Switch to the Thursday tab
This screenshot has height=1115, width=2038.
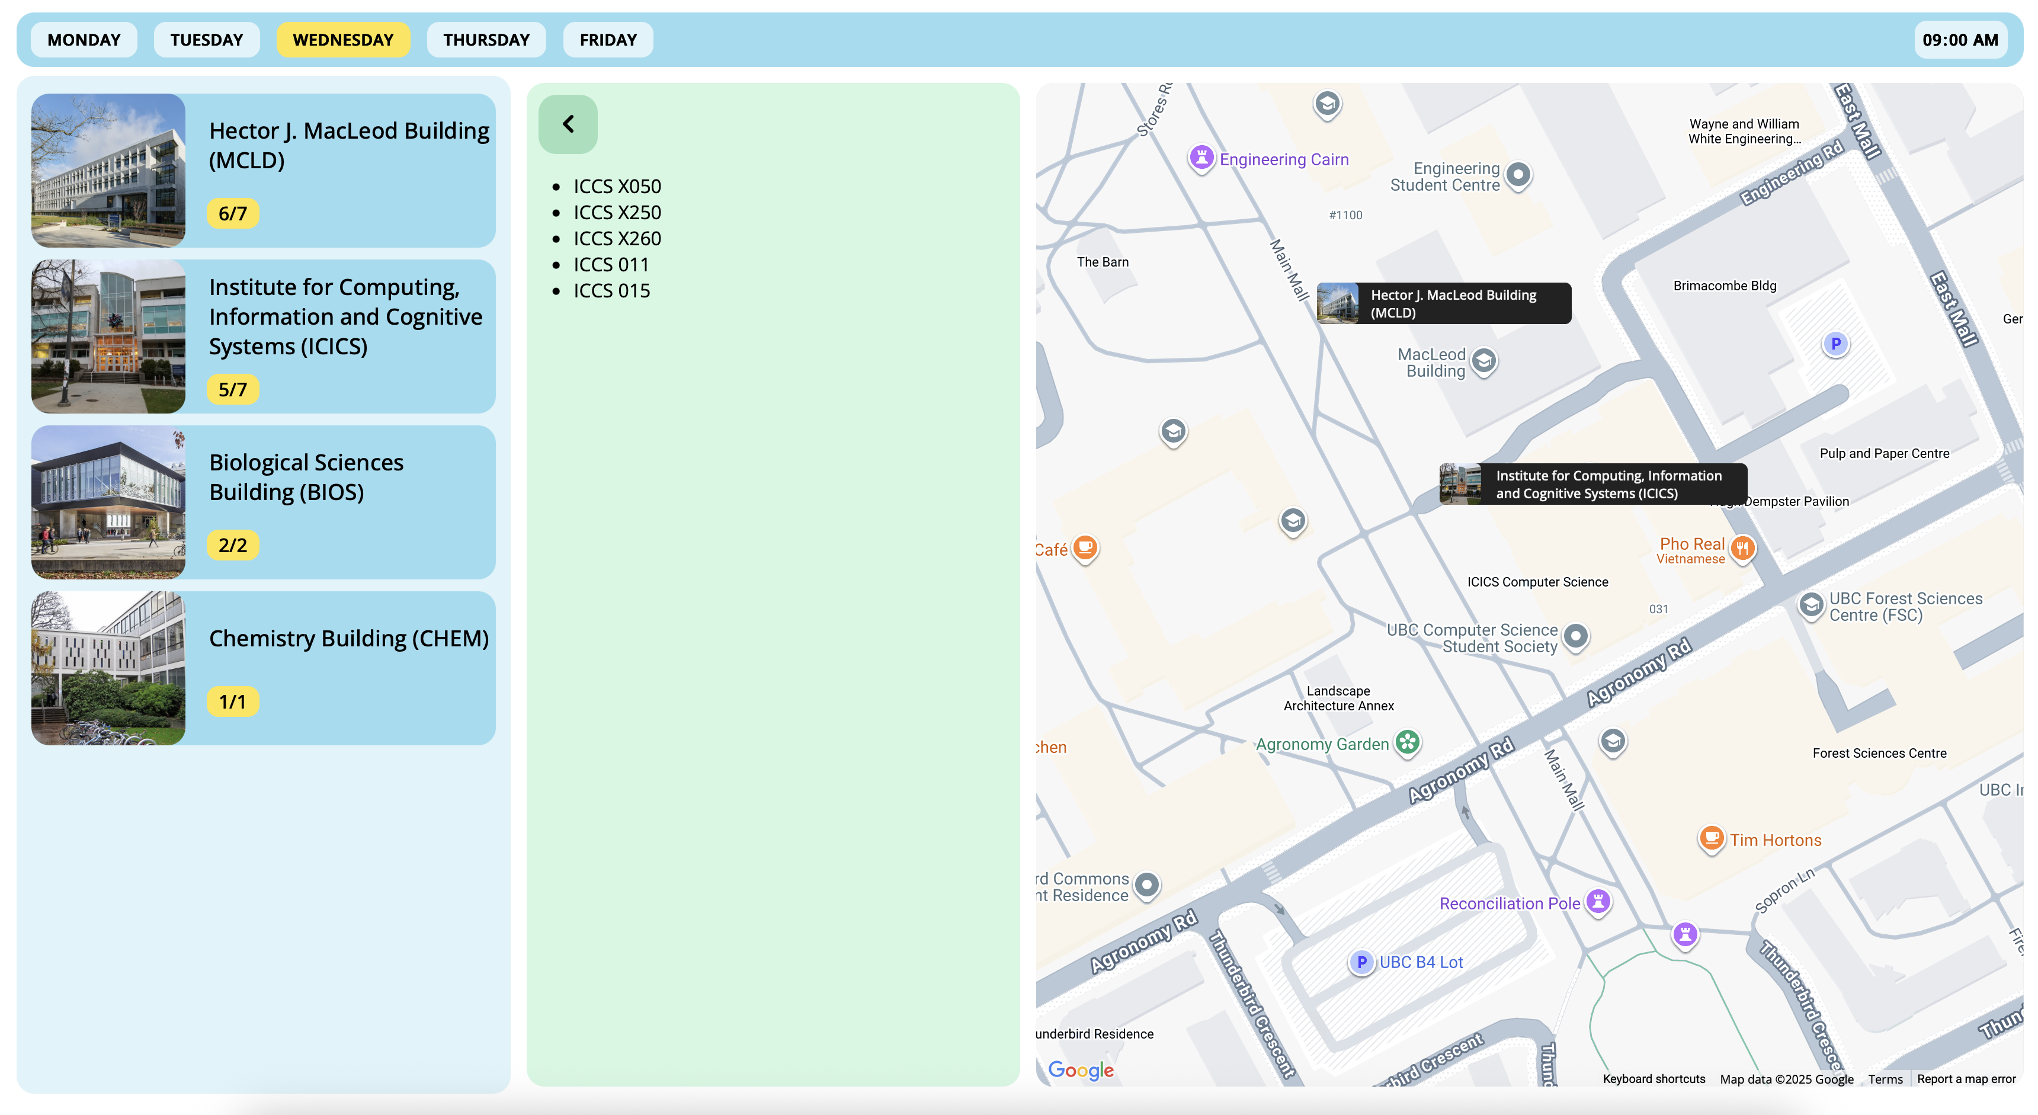[486, 40]
